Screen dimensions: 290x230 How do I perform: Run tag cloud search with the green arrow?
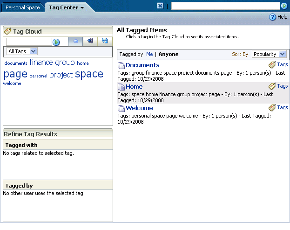click(56, 42)
